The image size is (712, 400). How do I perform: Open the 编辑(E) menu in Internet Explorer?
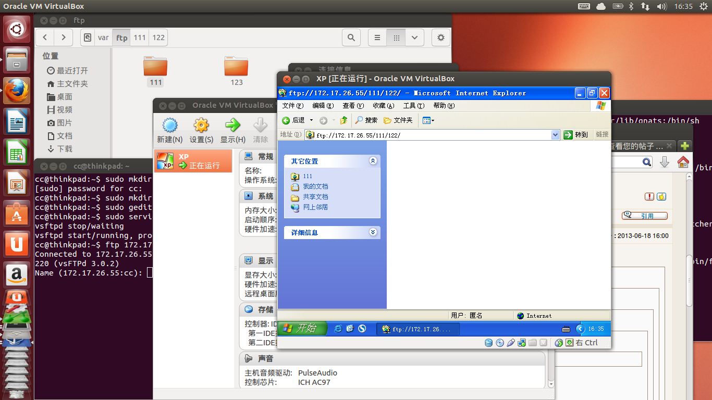click(323, 106)
